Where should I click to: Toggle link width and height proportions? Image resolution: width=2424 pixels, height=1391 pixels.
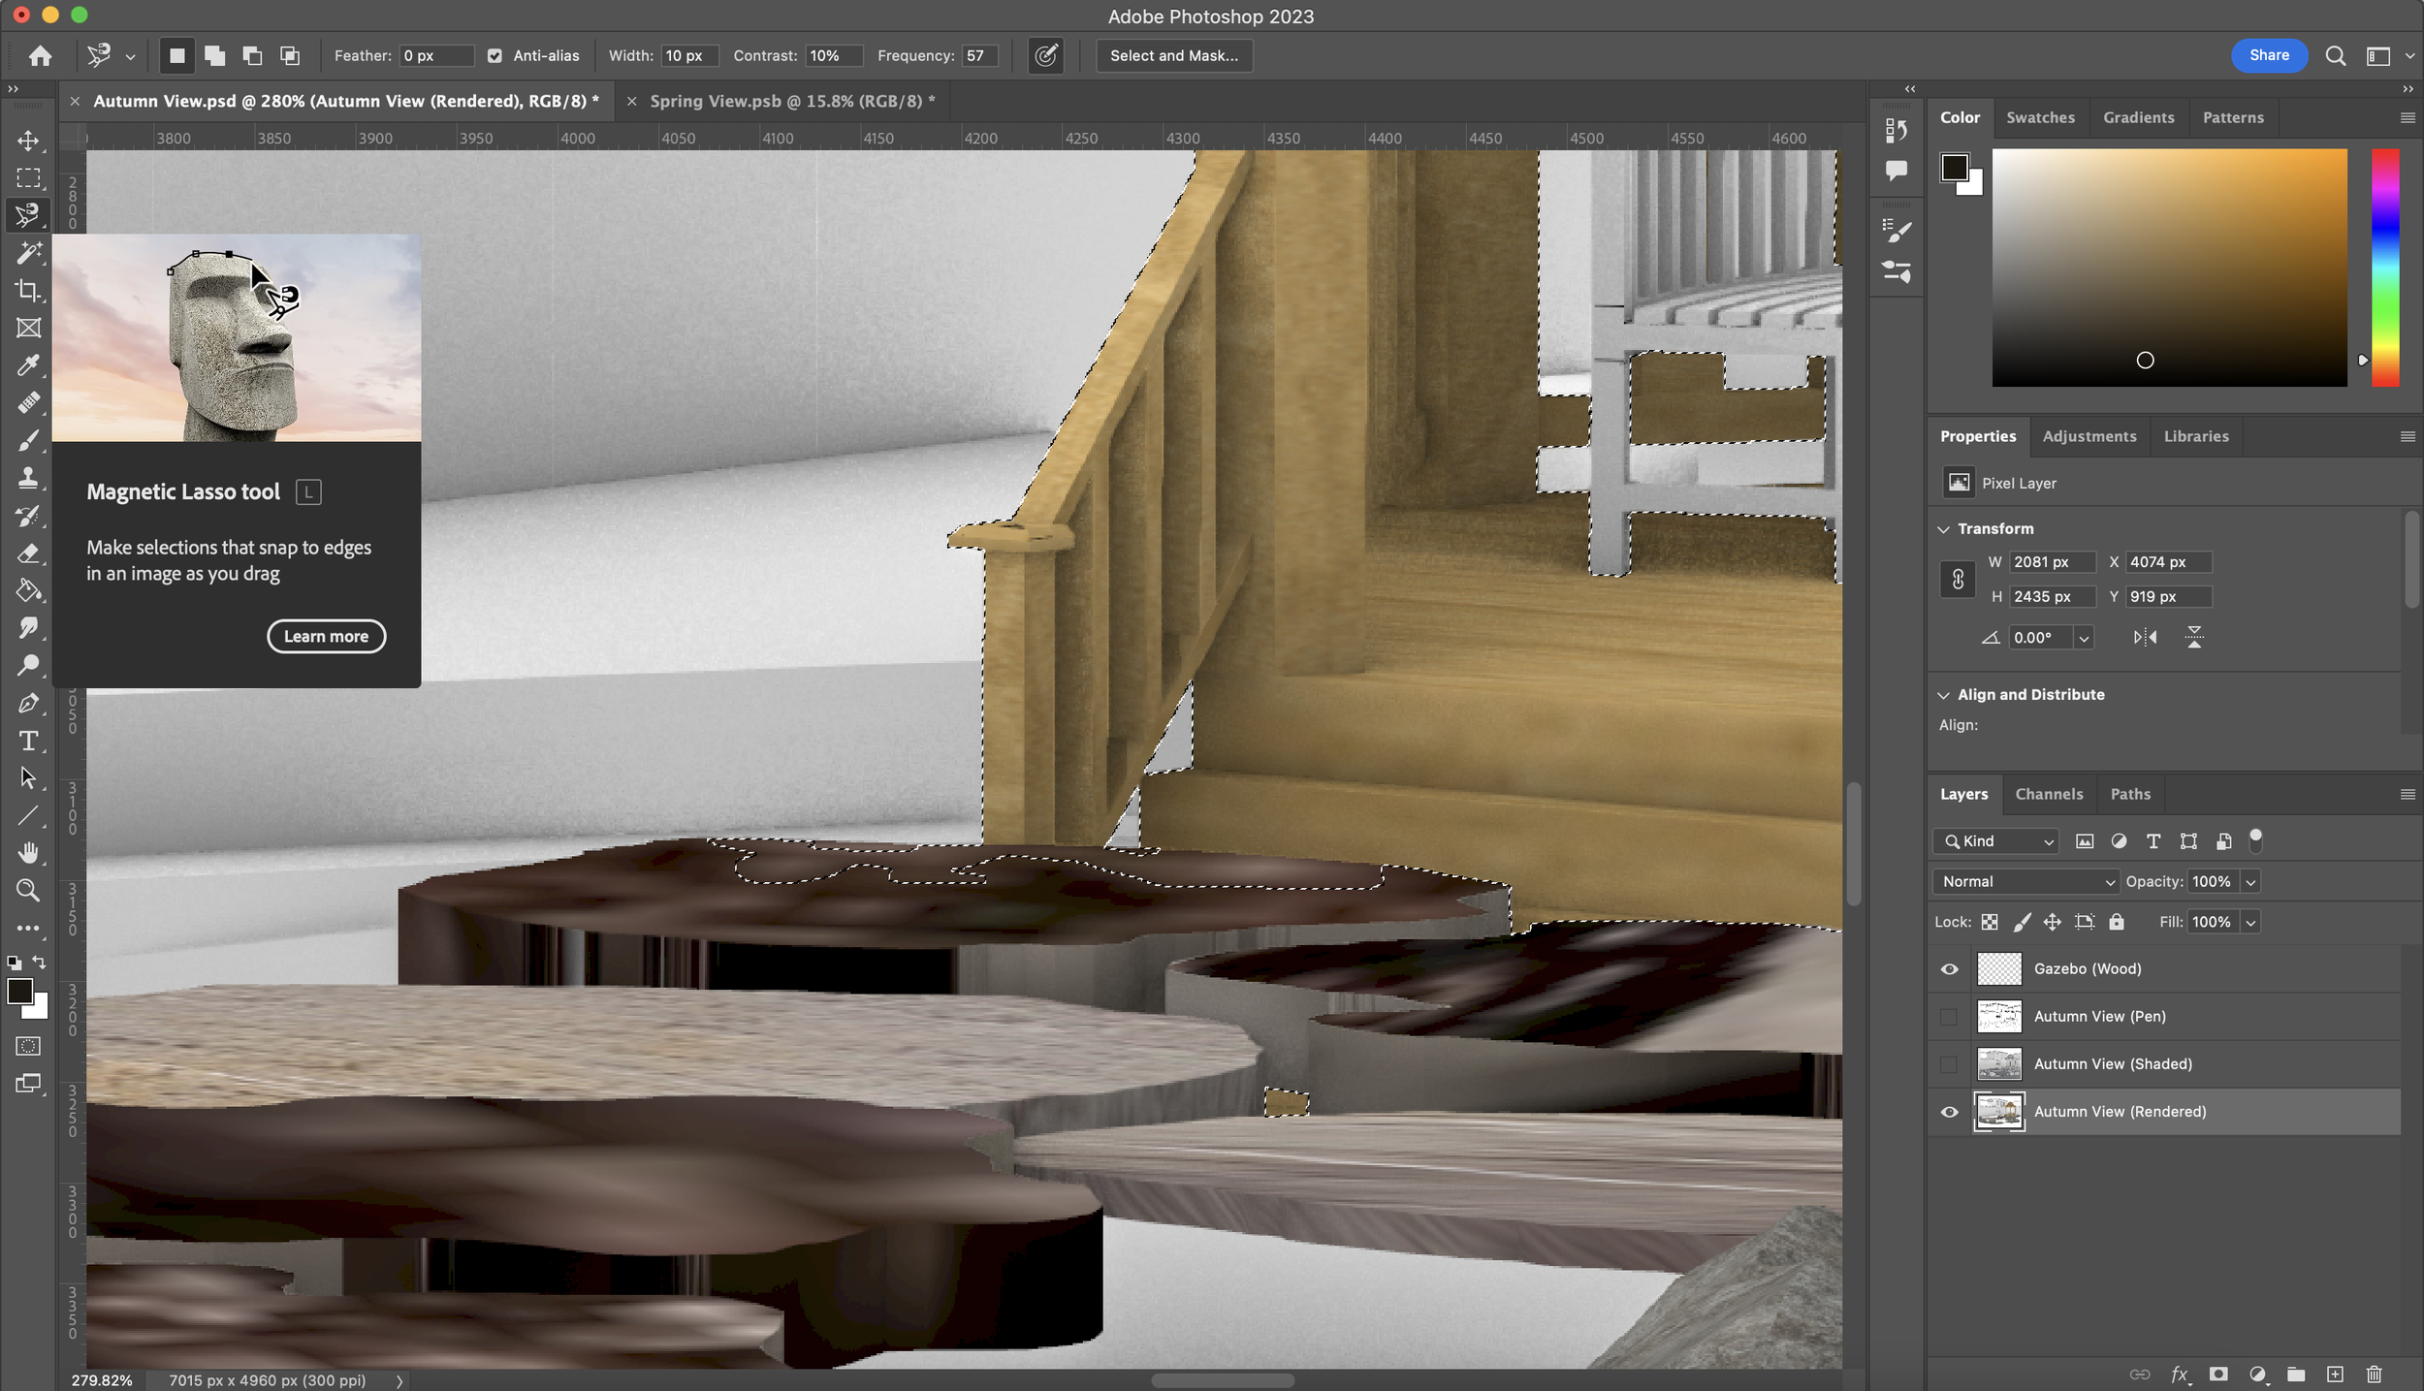pos(1958,580)
